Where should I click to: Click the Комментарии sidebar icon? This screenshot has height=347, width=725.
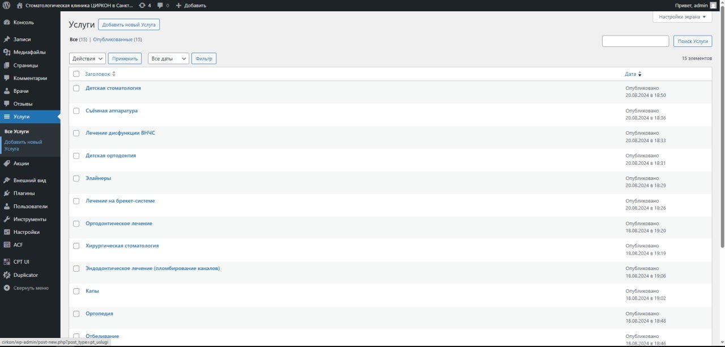tap(7, 78)
